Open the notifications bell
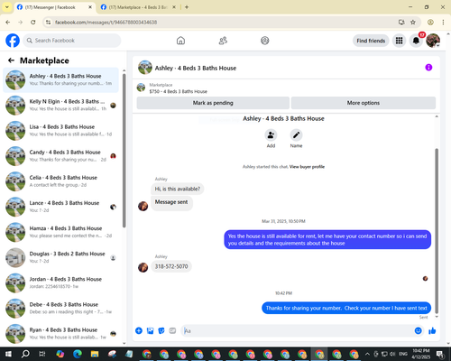Viewport: 451px width, 361px height. point(416,41)
